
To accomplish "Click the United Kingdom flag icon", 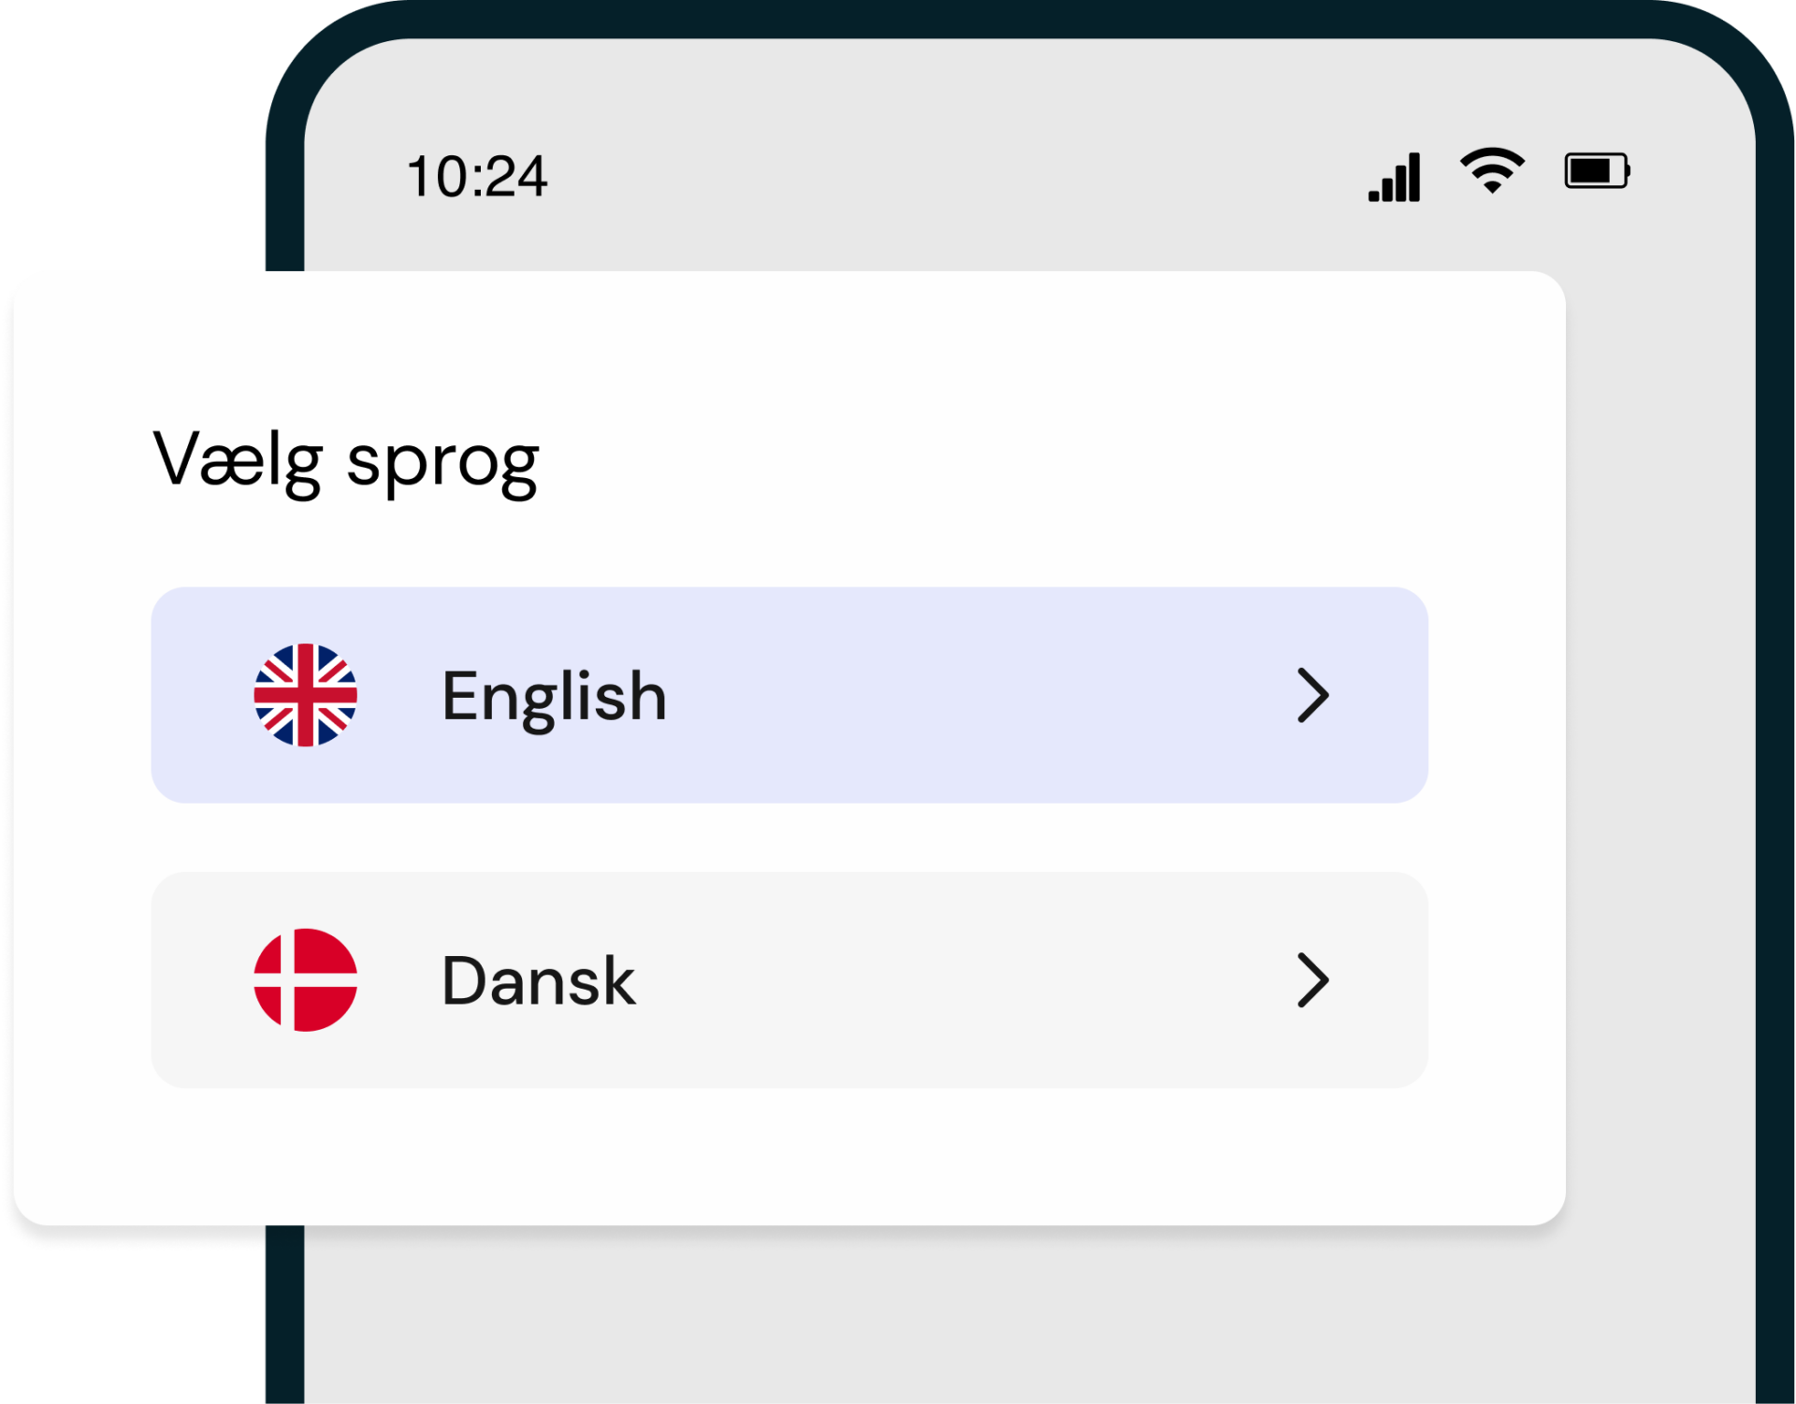I will [x=305, y=695].
